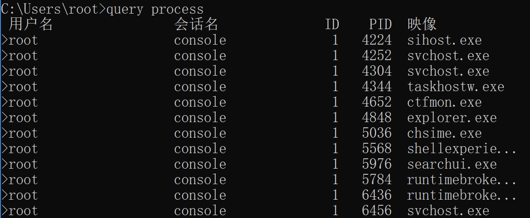Click the sihost.exe process name
The width and height of the screenshot is (530, 218).
pos(444,40)
